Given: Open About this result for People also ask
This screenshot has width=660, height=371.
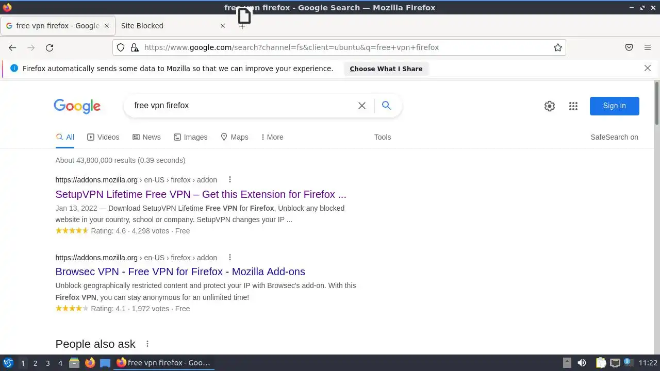Looking at the screenshot, I should tap(147, 344).
